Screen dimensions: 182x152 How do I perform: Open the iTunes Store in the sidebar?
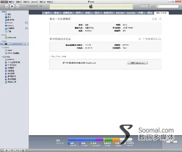(11, 37)
